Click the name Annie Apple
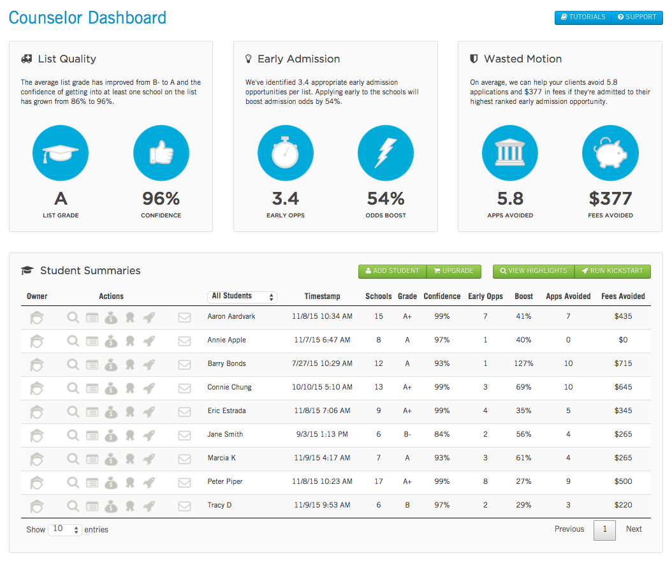Screen dimensions: 672x563 [227, 340]
